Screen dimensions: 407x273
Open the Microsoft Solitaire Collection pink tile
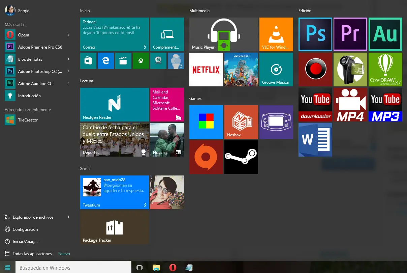[167, 105]
